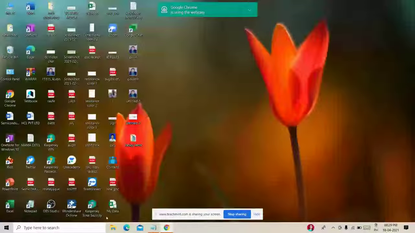Screen dimensions: 415x233
Task: Launch Edge from the desktop shortcut
Action: [30, 52]
